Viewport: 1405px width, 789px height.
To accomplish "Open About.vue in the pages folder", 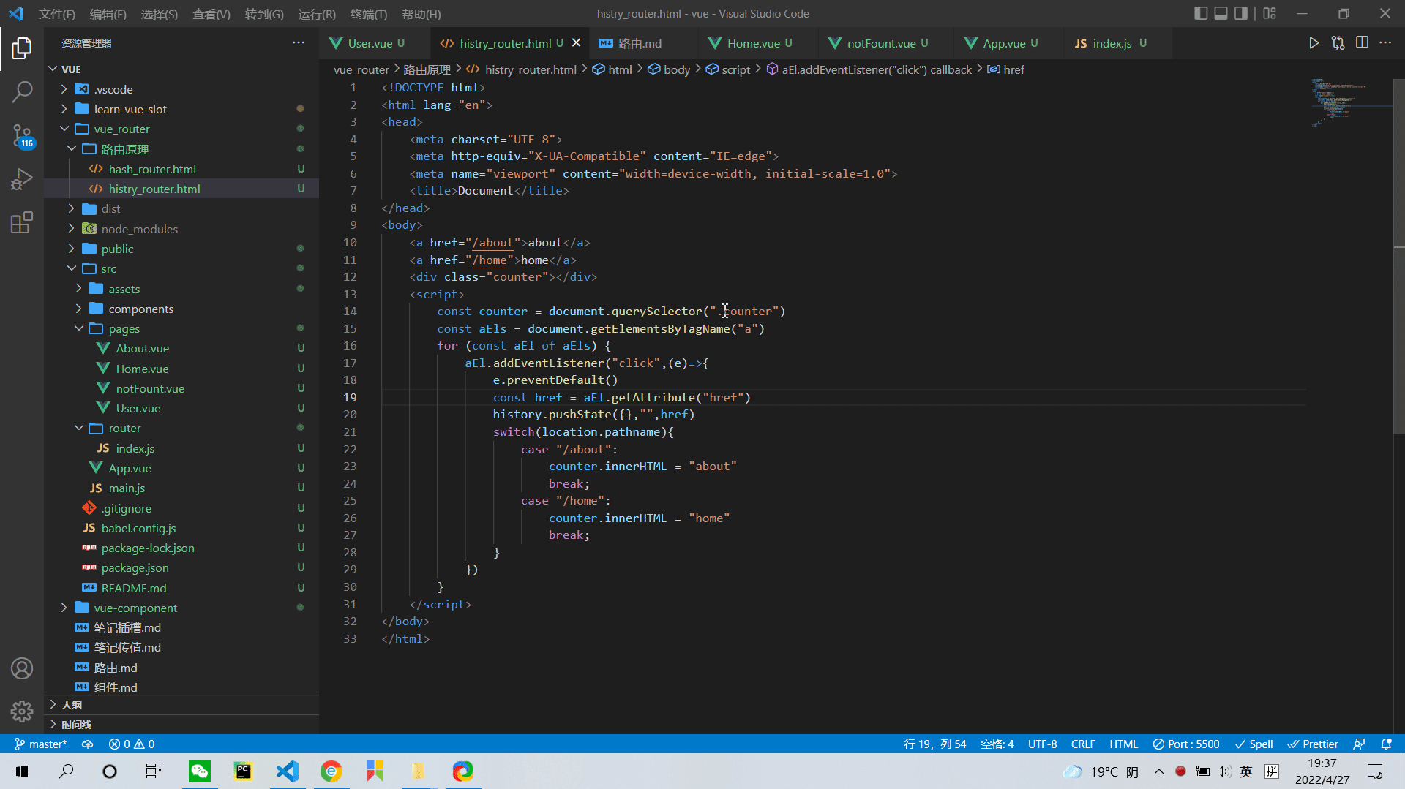I will coord(142,348).
